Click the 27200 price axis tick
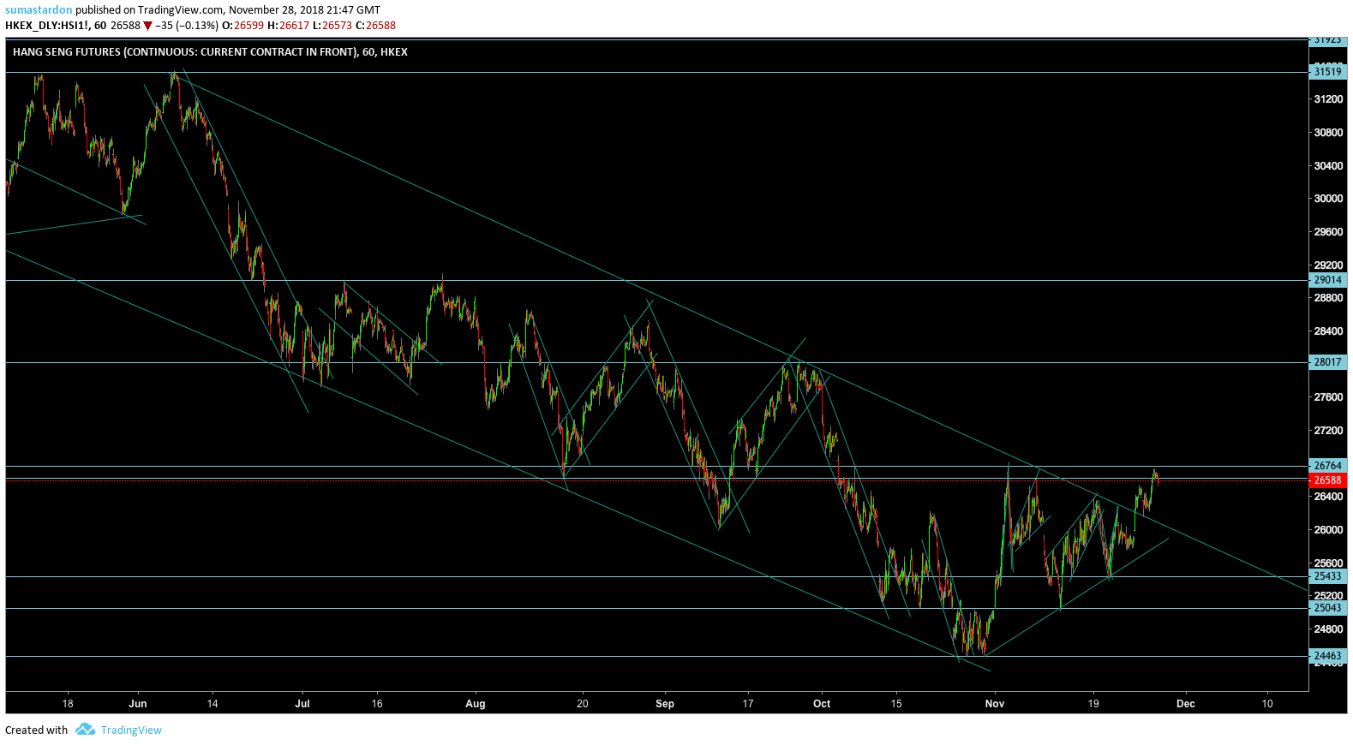 [x=1328, y=431]
